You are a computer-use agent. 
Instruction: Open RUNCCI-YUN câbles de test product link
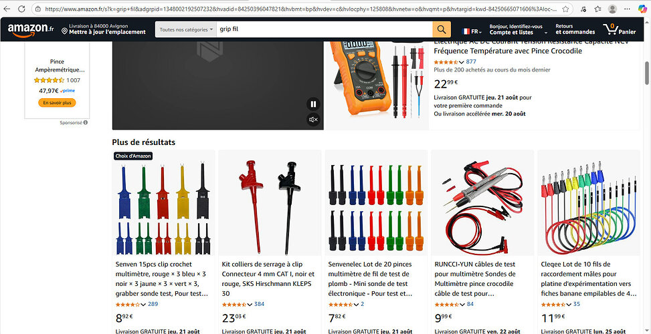coord(476,279)
